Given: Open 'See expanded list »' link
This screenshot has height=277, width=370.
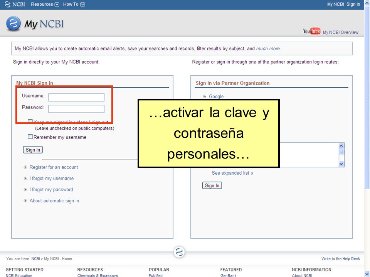Looking at the screenshot, I should [232, 173].
